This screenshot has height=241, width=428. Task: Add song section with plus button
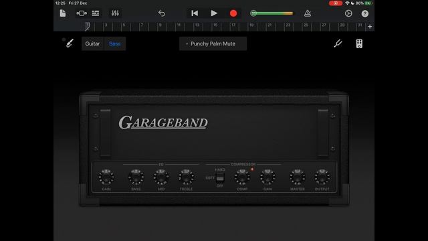(x=370, y=27)
